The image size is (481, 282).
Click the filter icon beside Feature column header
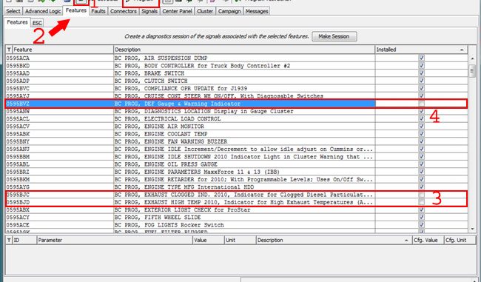pyautogui.click(x=9, y=50)
